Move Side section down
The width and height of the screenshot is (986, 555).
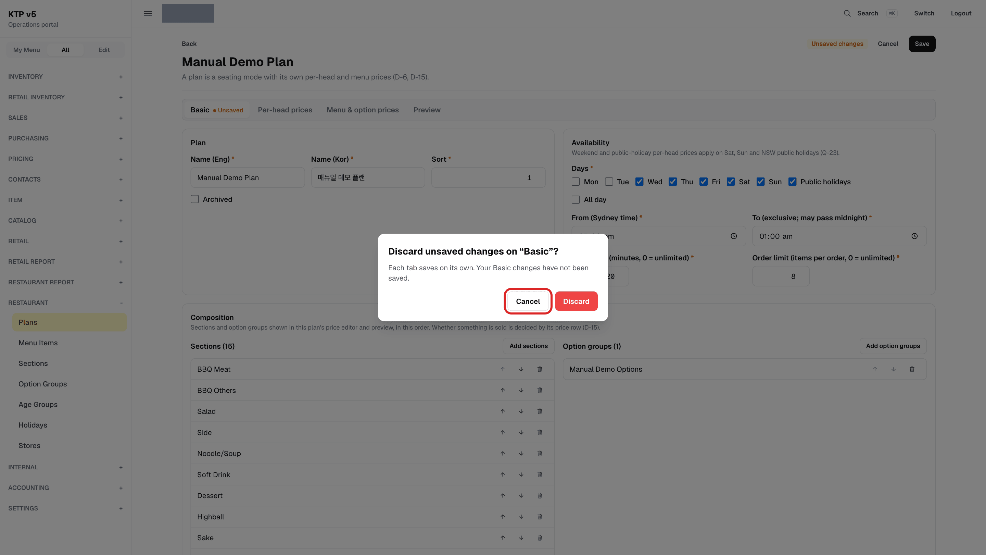point(521,432)
